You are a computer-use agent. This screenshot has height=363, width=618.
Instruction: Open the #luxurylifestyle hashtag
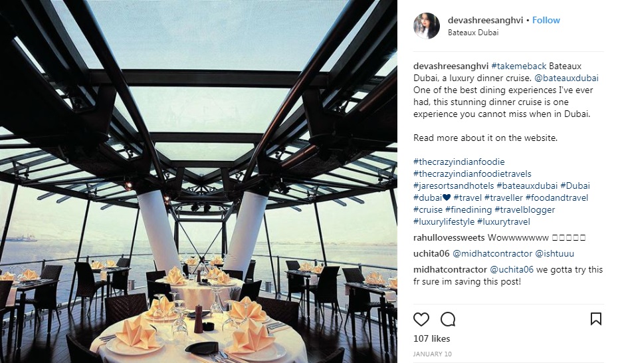pos(443,221)
